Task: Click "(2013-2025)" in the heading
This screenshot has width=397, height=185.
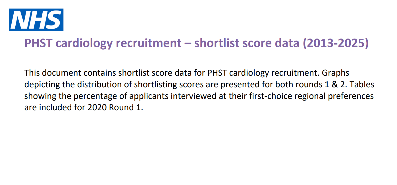Action: coord(335,43)
